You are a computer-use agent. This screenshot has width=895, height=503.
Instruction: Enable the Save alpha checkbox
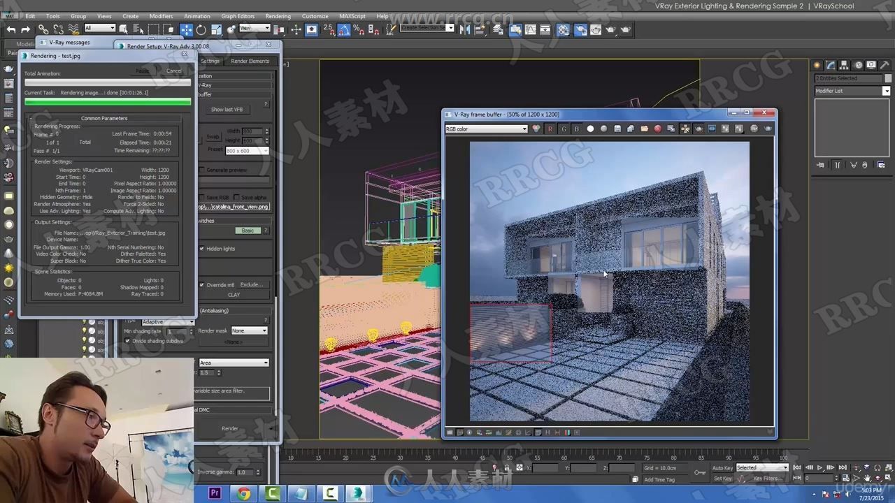pos(236,198)
